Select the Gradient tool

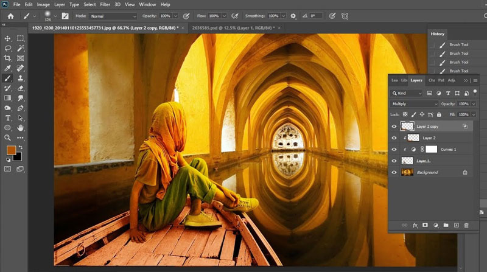pos(7,98)
